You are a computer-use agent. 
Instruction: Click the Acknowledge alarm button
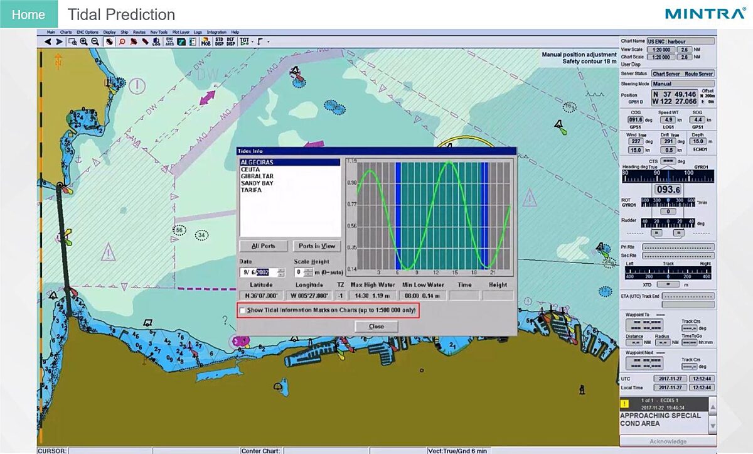pos(668,441)
